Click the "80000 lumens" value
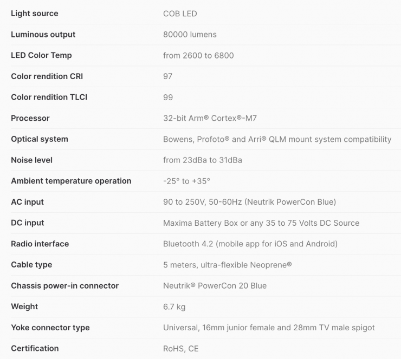The height and width of the screenshot is (359, 401). (x=190, y=35)
